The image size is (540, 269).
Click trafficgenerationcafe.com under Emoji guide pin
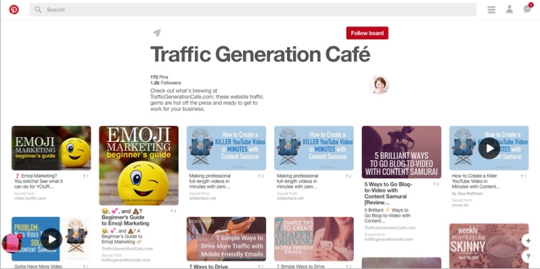(x=126, y=260)
